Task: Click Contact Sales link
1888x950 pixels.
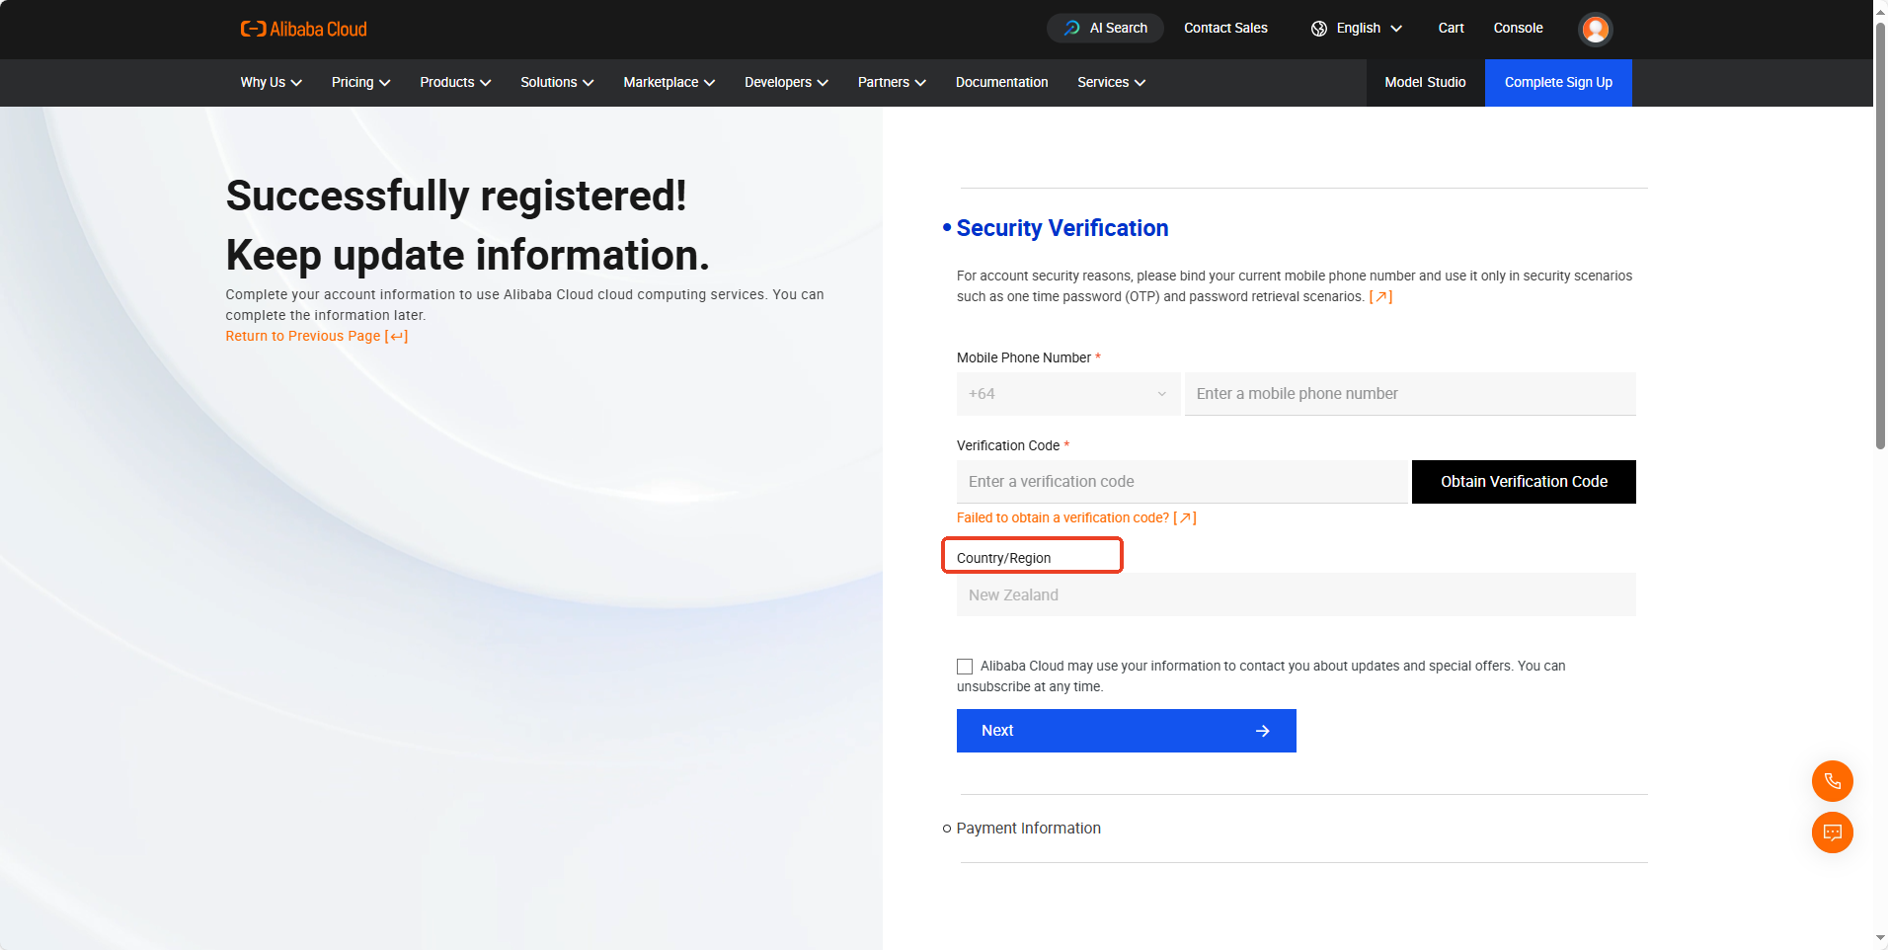Action: [x=1225, y=29]
